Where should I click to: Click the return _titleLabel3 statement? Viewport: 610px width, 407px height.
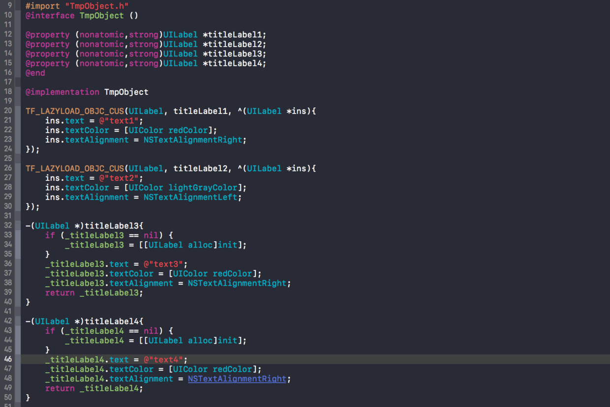coord(93,293)
